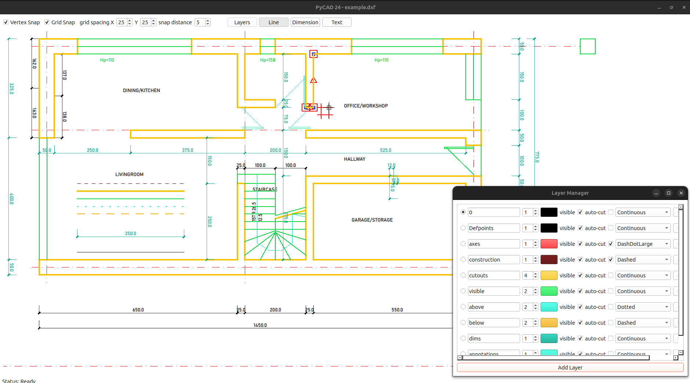Toggle visible checkbox of cutouts layer
Viewport: 690px width, 383px height.
580,275
